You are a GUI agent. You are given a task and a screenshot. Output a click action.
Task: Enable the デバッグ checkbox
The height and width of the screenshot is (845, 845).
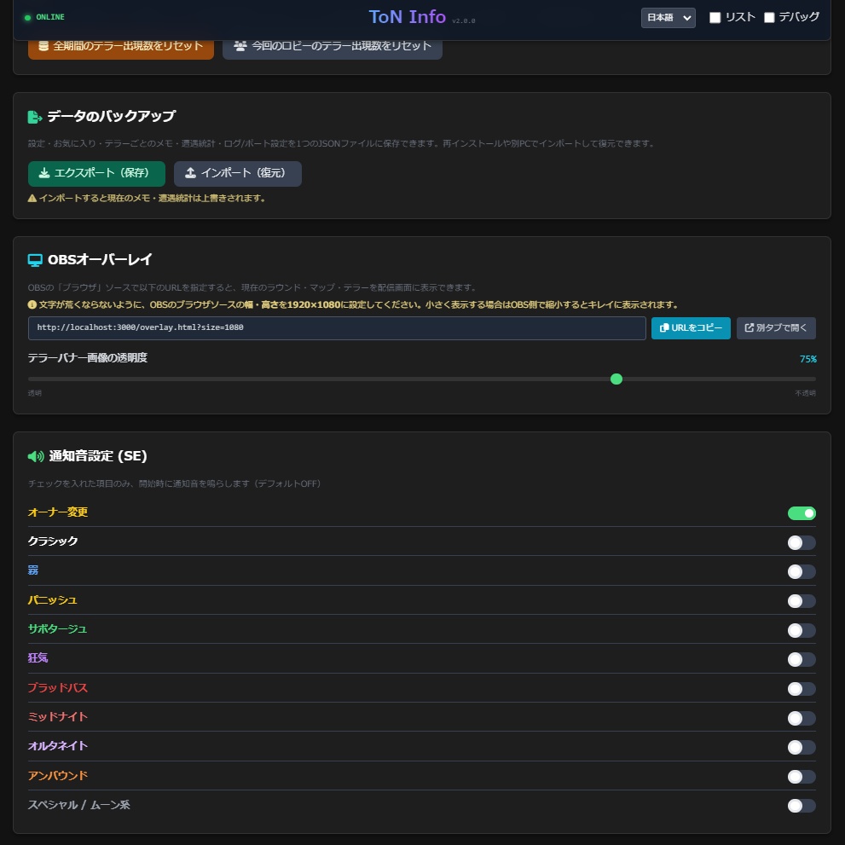click(769, 18)
